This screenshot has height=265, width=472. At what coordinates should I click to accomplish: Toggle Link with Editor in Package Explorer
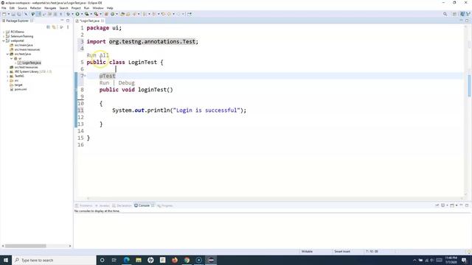pyautogui.click(x=54, y=27)
